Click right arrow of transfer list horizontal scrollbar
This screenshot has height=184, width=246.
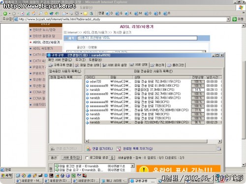tap(220, 141)
